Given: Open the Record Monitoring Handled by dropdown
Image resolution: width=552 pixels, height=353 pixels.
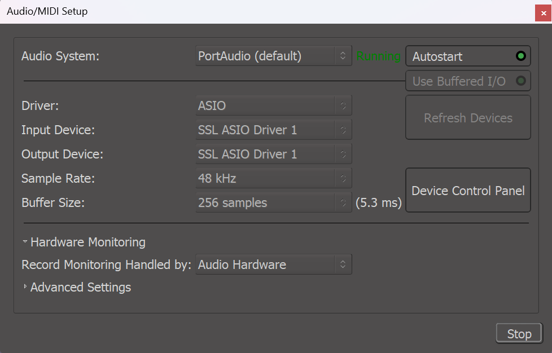Looking at the screenshot, I should [x=273, y=264].
